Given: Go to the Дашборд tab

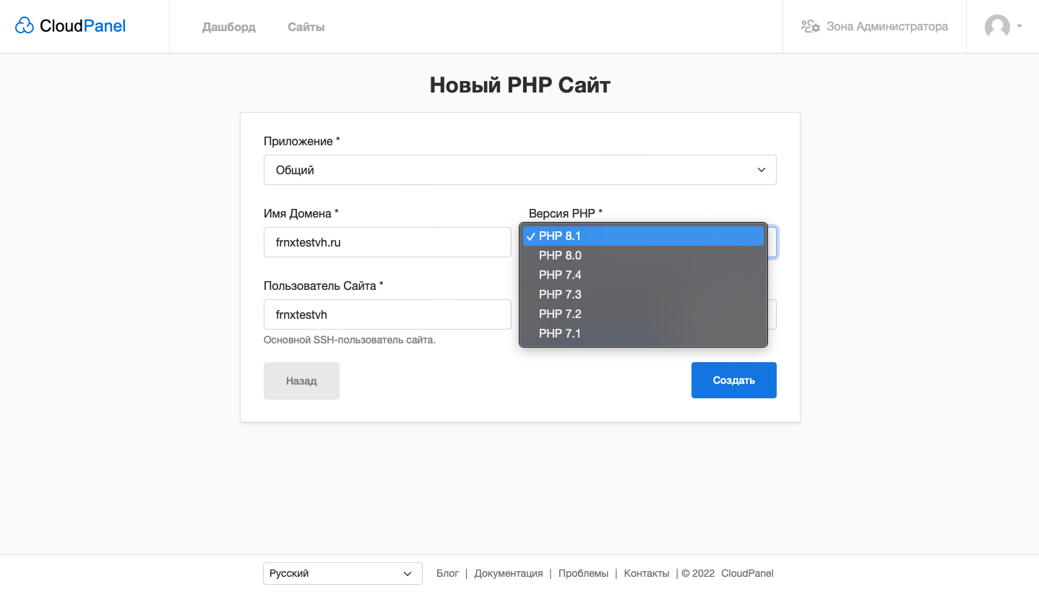Looking at the screenshot, I should (228, 27).
